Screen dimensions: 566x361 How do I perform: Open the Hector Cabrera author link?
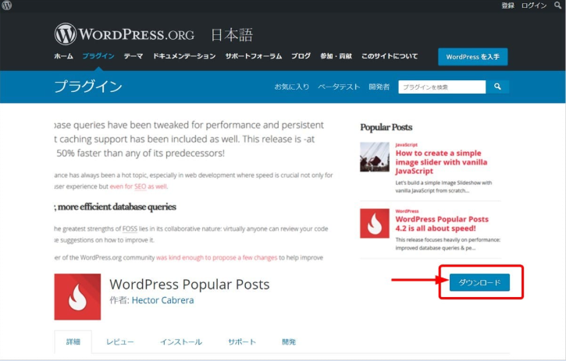[162, 300]
